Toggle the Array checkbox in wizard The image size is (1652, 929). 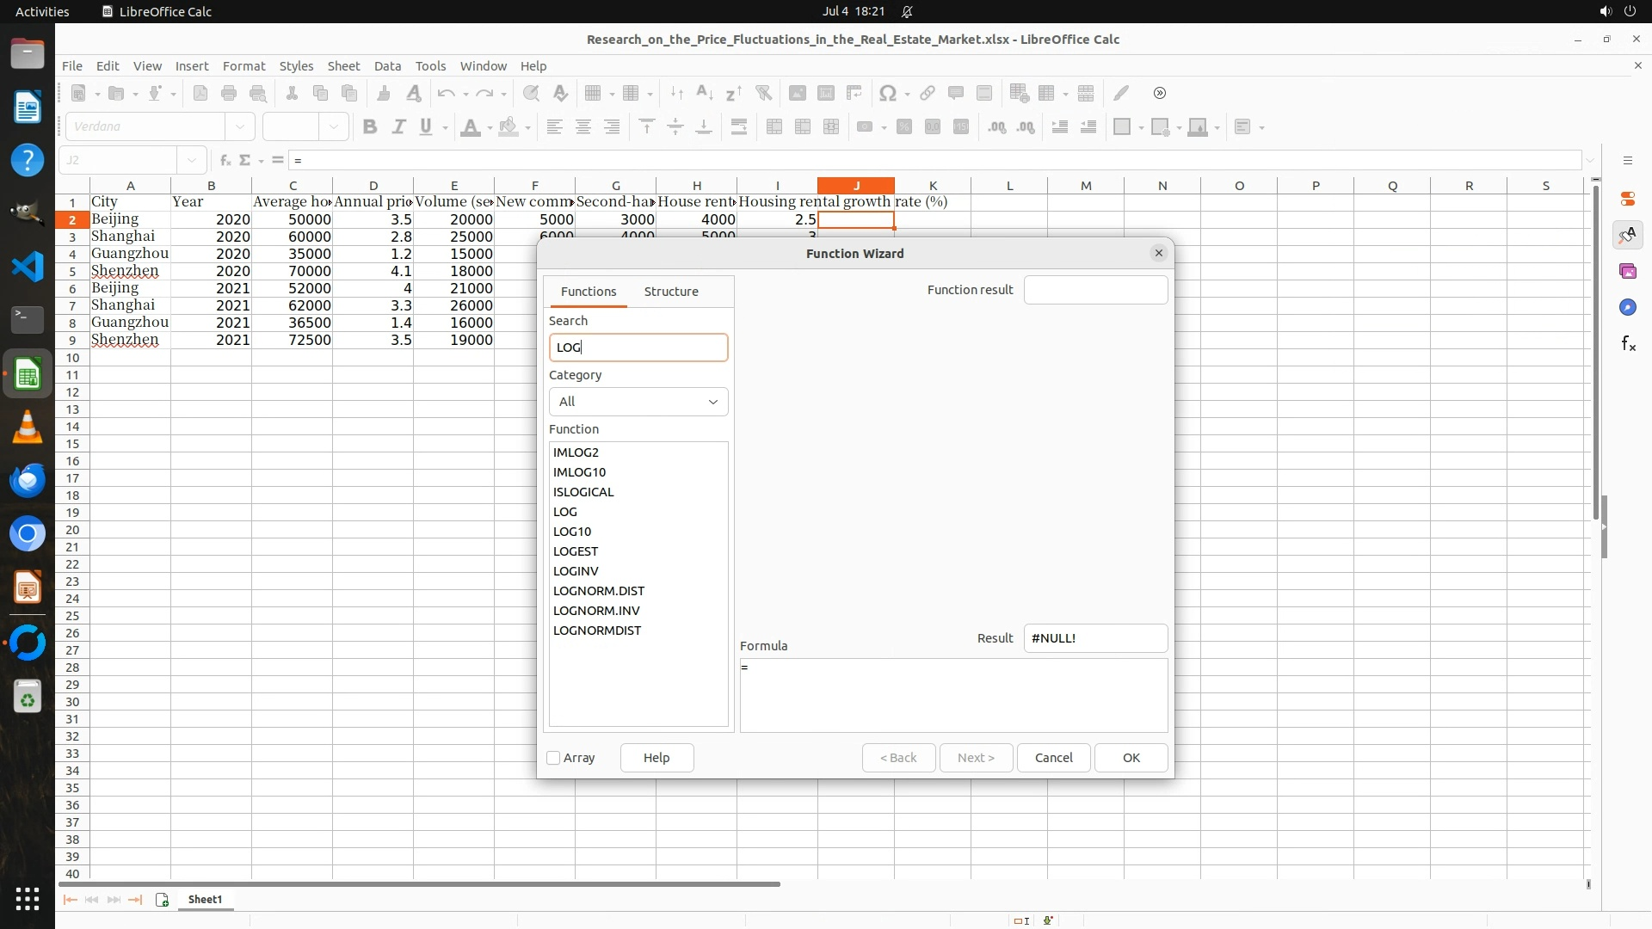click(554, 758)
